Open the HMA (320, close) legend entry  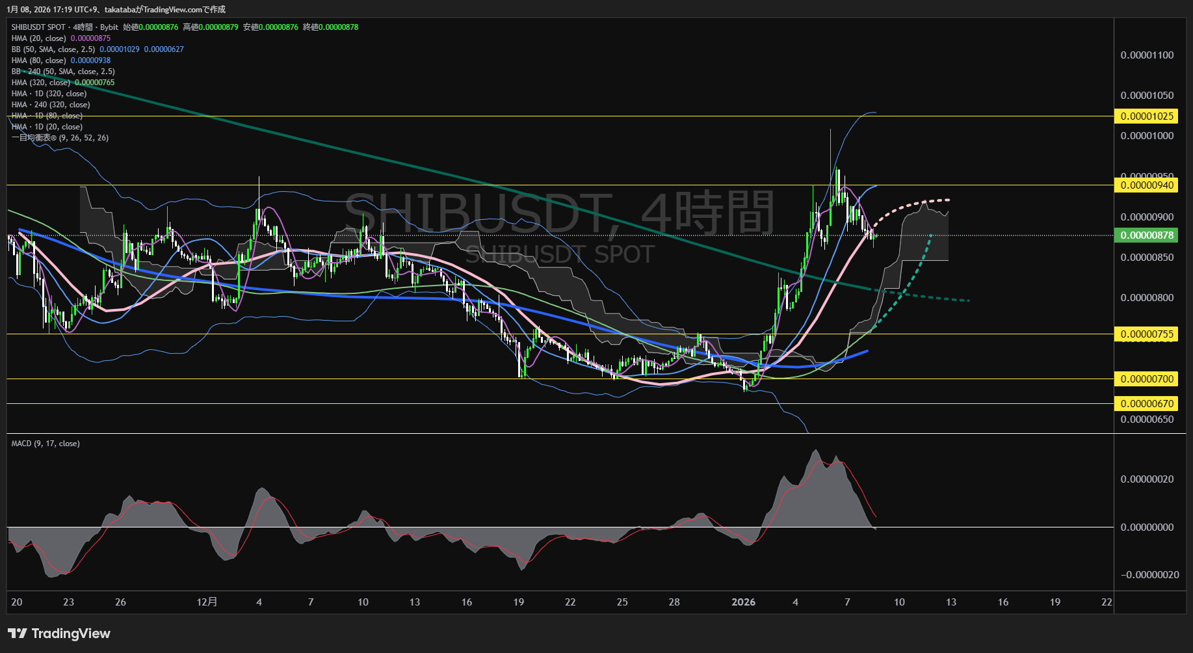coord(41,83)
